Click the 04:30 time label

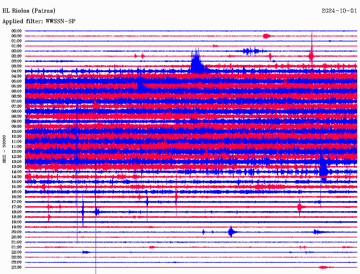(x=17, y=76)
